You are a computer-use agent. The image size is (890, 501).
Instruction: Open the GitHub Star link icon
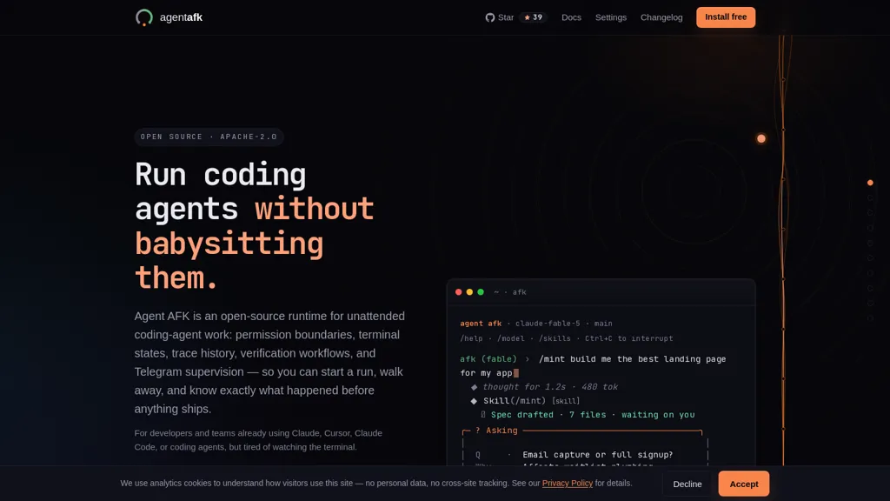tap(490, 17)
